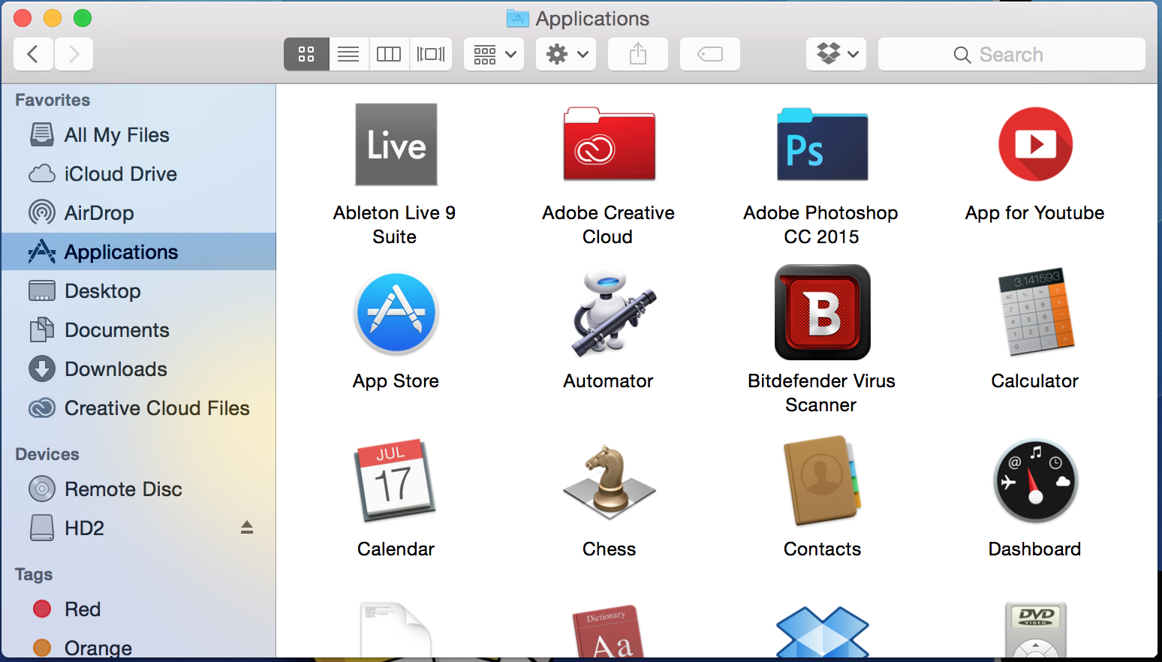Image resolution: width=1162 pixels, height=662 pixels.
Task: Click the 'Adobe Creative Cloud' label
Action: point(609,224)
